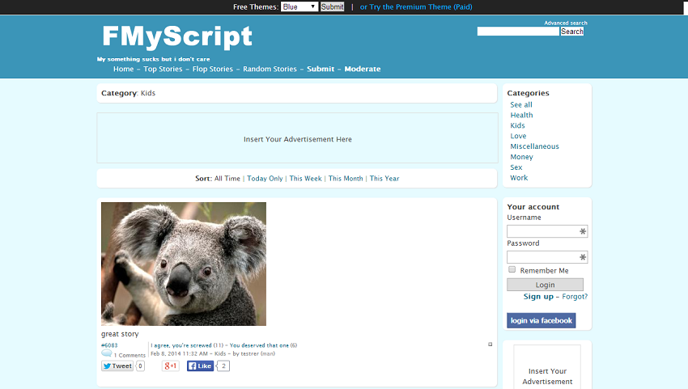Open the Premium Theme (Paid) link
This screenshot has height=389, width=688.
416,6
